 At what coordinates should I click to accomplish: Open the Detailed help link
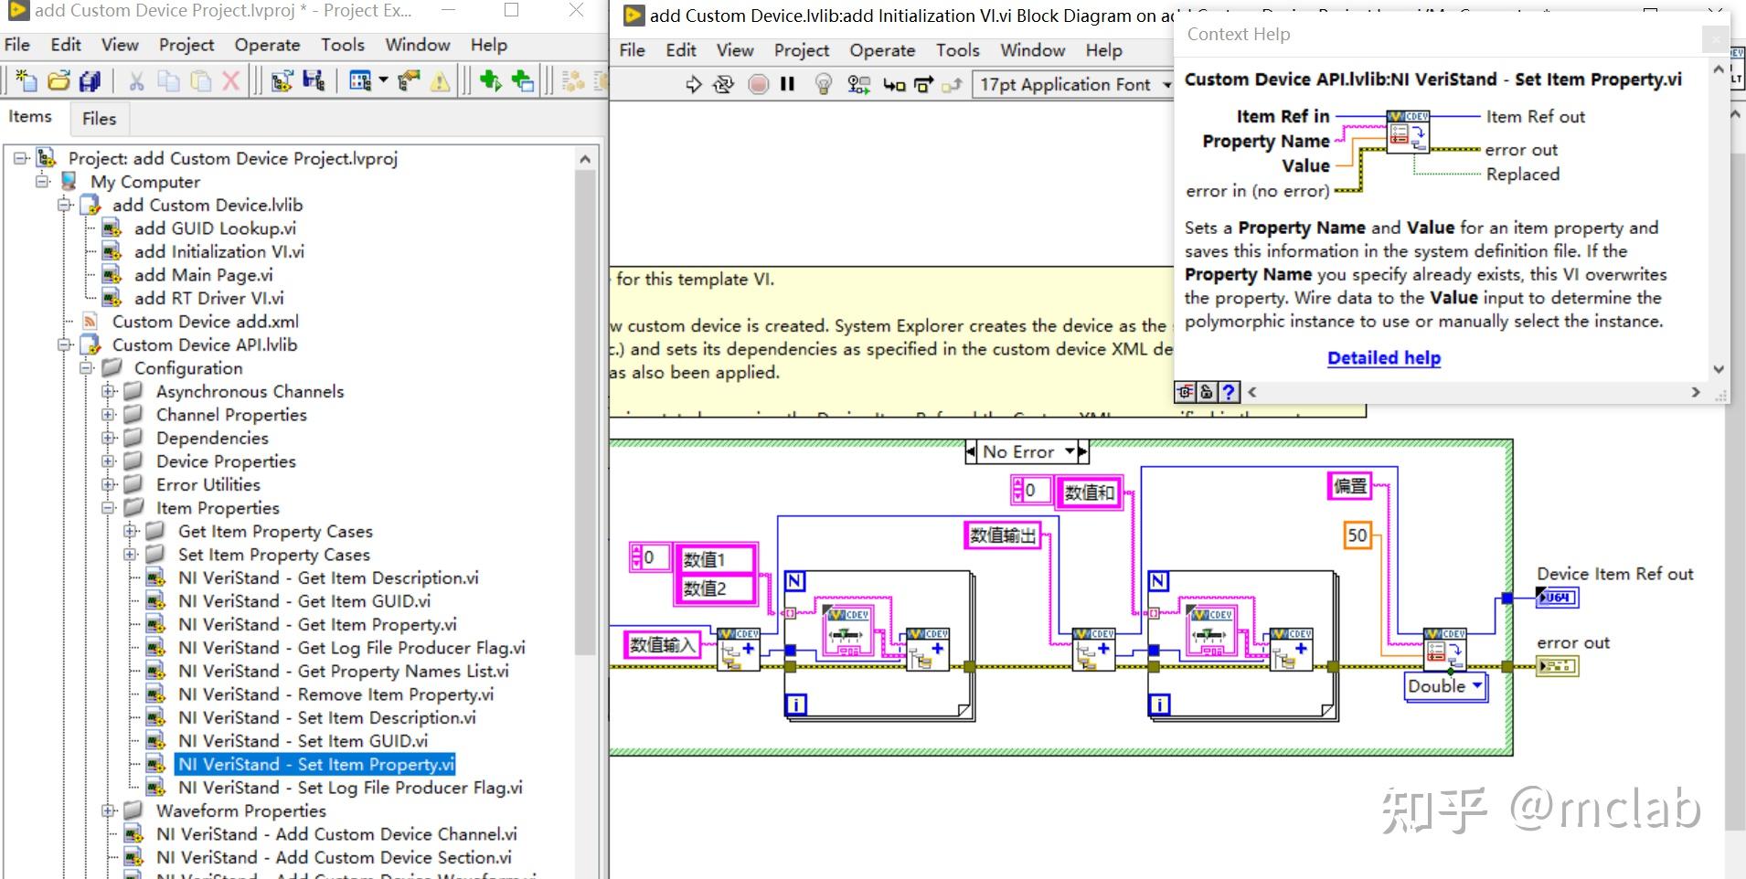(x=1383, y=358)
